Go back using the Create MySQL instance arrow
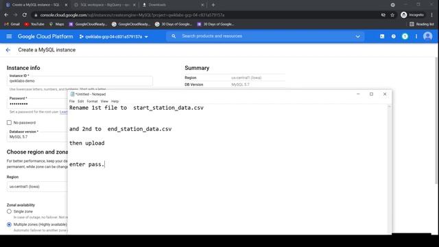The width and height of the screenshot is (439, 247). tap(8, 50)
